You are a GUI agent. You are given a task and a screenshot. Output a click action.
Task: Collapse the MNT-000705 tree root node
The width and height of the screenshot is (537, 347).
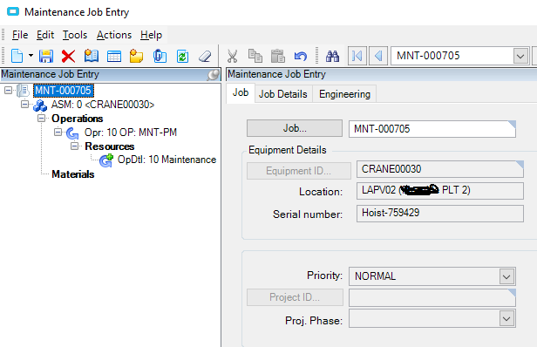pos(8,91)
